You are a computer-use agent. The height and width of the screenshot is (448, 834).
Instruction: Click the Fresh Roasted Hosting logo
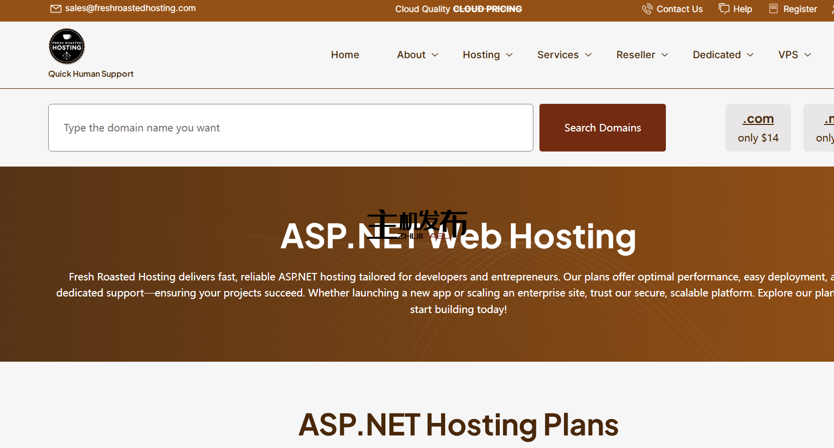point(67,47)
